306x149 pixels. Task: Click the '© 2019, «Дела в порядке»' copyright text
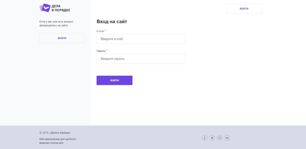(x=55, y=133)
